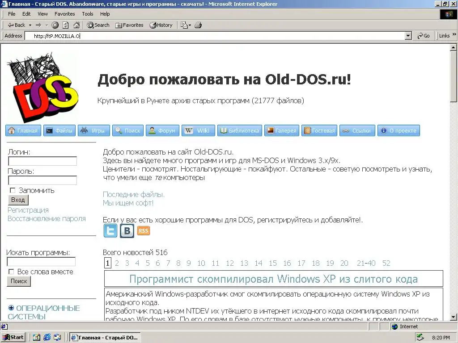Screen dimensions: 458x343
Task: Click the VK social icon
Action: point(127,231)
